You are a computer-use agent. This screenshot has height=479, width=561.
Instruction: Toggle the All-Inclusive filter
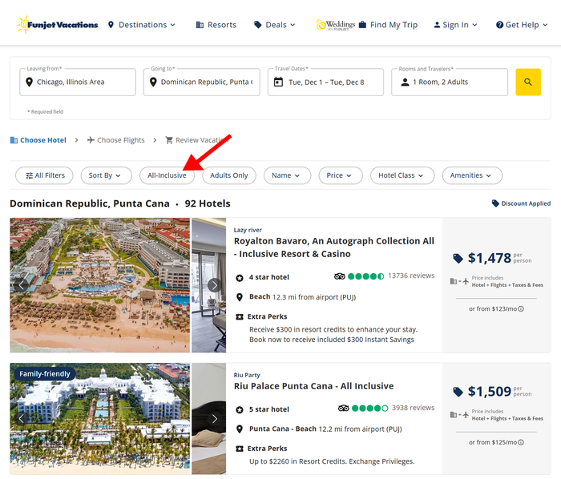pos(167,175)
